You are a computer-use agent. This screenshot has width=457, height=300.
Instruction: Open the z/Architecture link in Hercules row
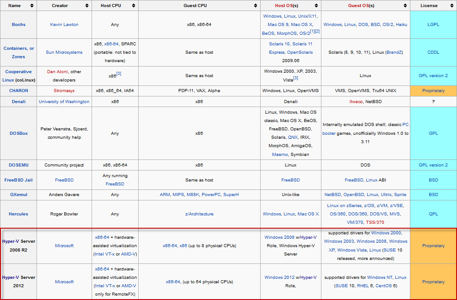pos(199,214)
